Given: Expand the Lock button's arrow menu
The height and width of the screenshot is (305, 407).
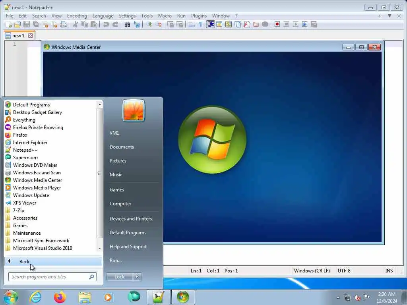Looking at the screenshot, I should click(137, 277).
